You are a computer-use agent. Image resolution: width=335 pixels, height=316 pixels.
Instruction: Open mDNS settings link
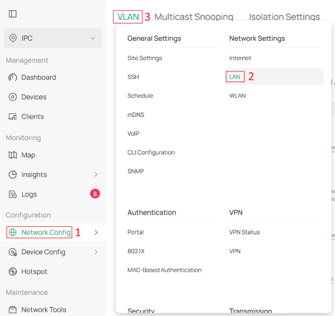coord(136,114)
